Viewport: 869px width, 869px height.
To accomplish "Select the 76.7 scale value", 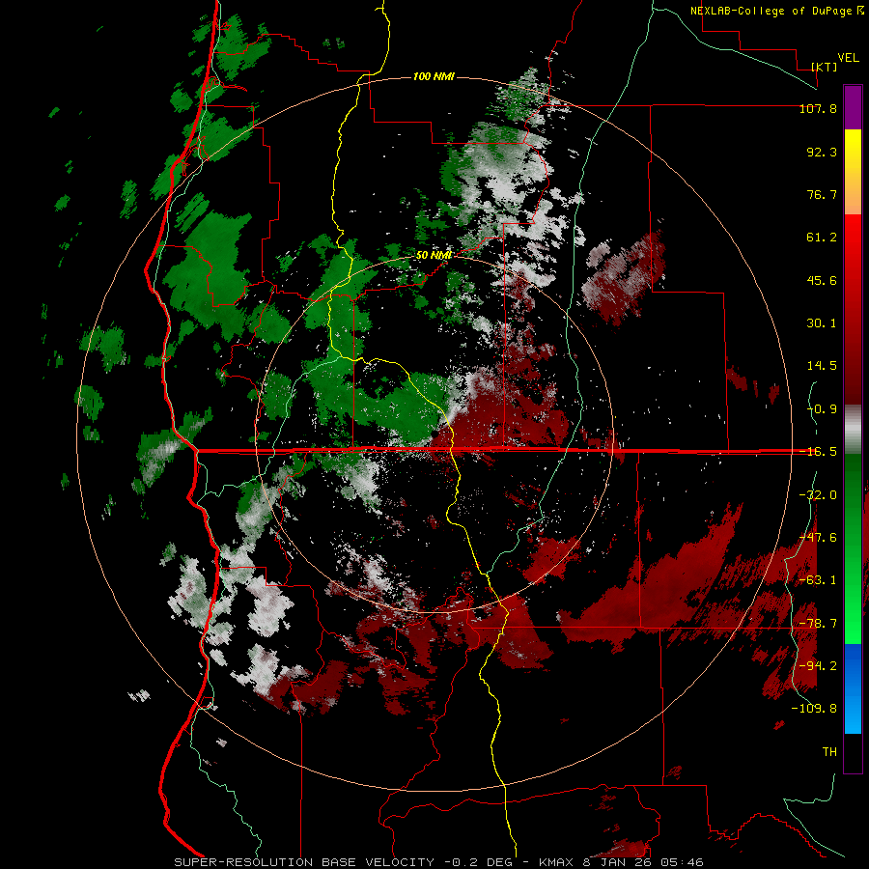I will (x=822, y=194).
